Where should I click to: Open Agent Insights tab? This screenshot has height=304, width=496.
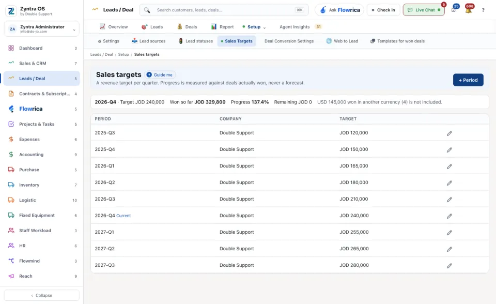click(x=300, y=27)
